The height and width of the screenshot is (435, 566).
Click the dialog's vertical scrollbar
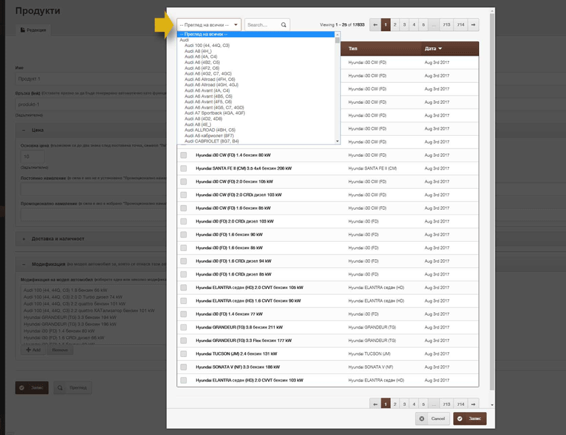492,202
